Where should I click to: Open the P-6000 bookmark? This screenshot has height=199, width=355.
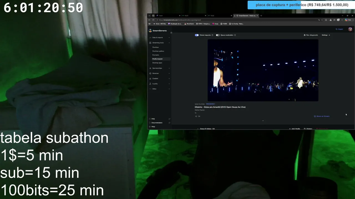(x=224, y=24)
